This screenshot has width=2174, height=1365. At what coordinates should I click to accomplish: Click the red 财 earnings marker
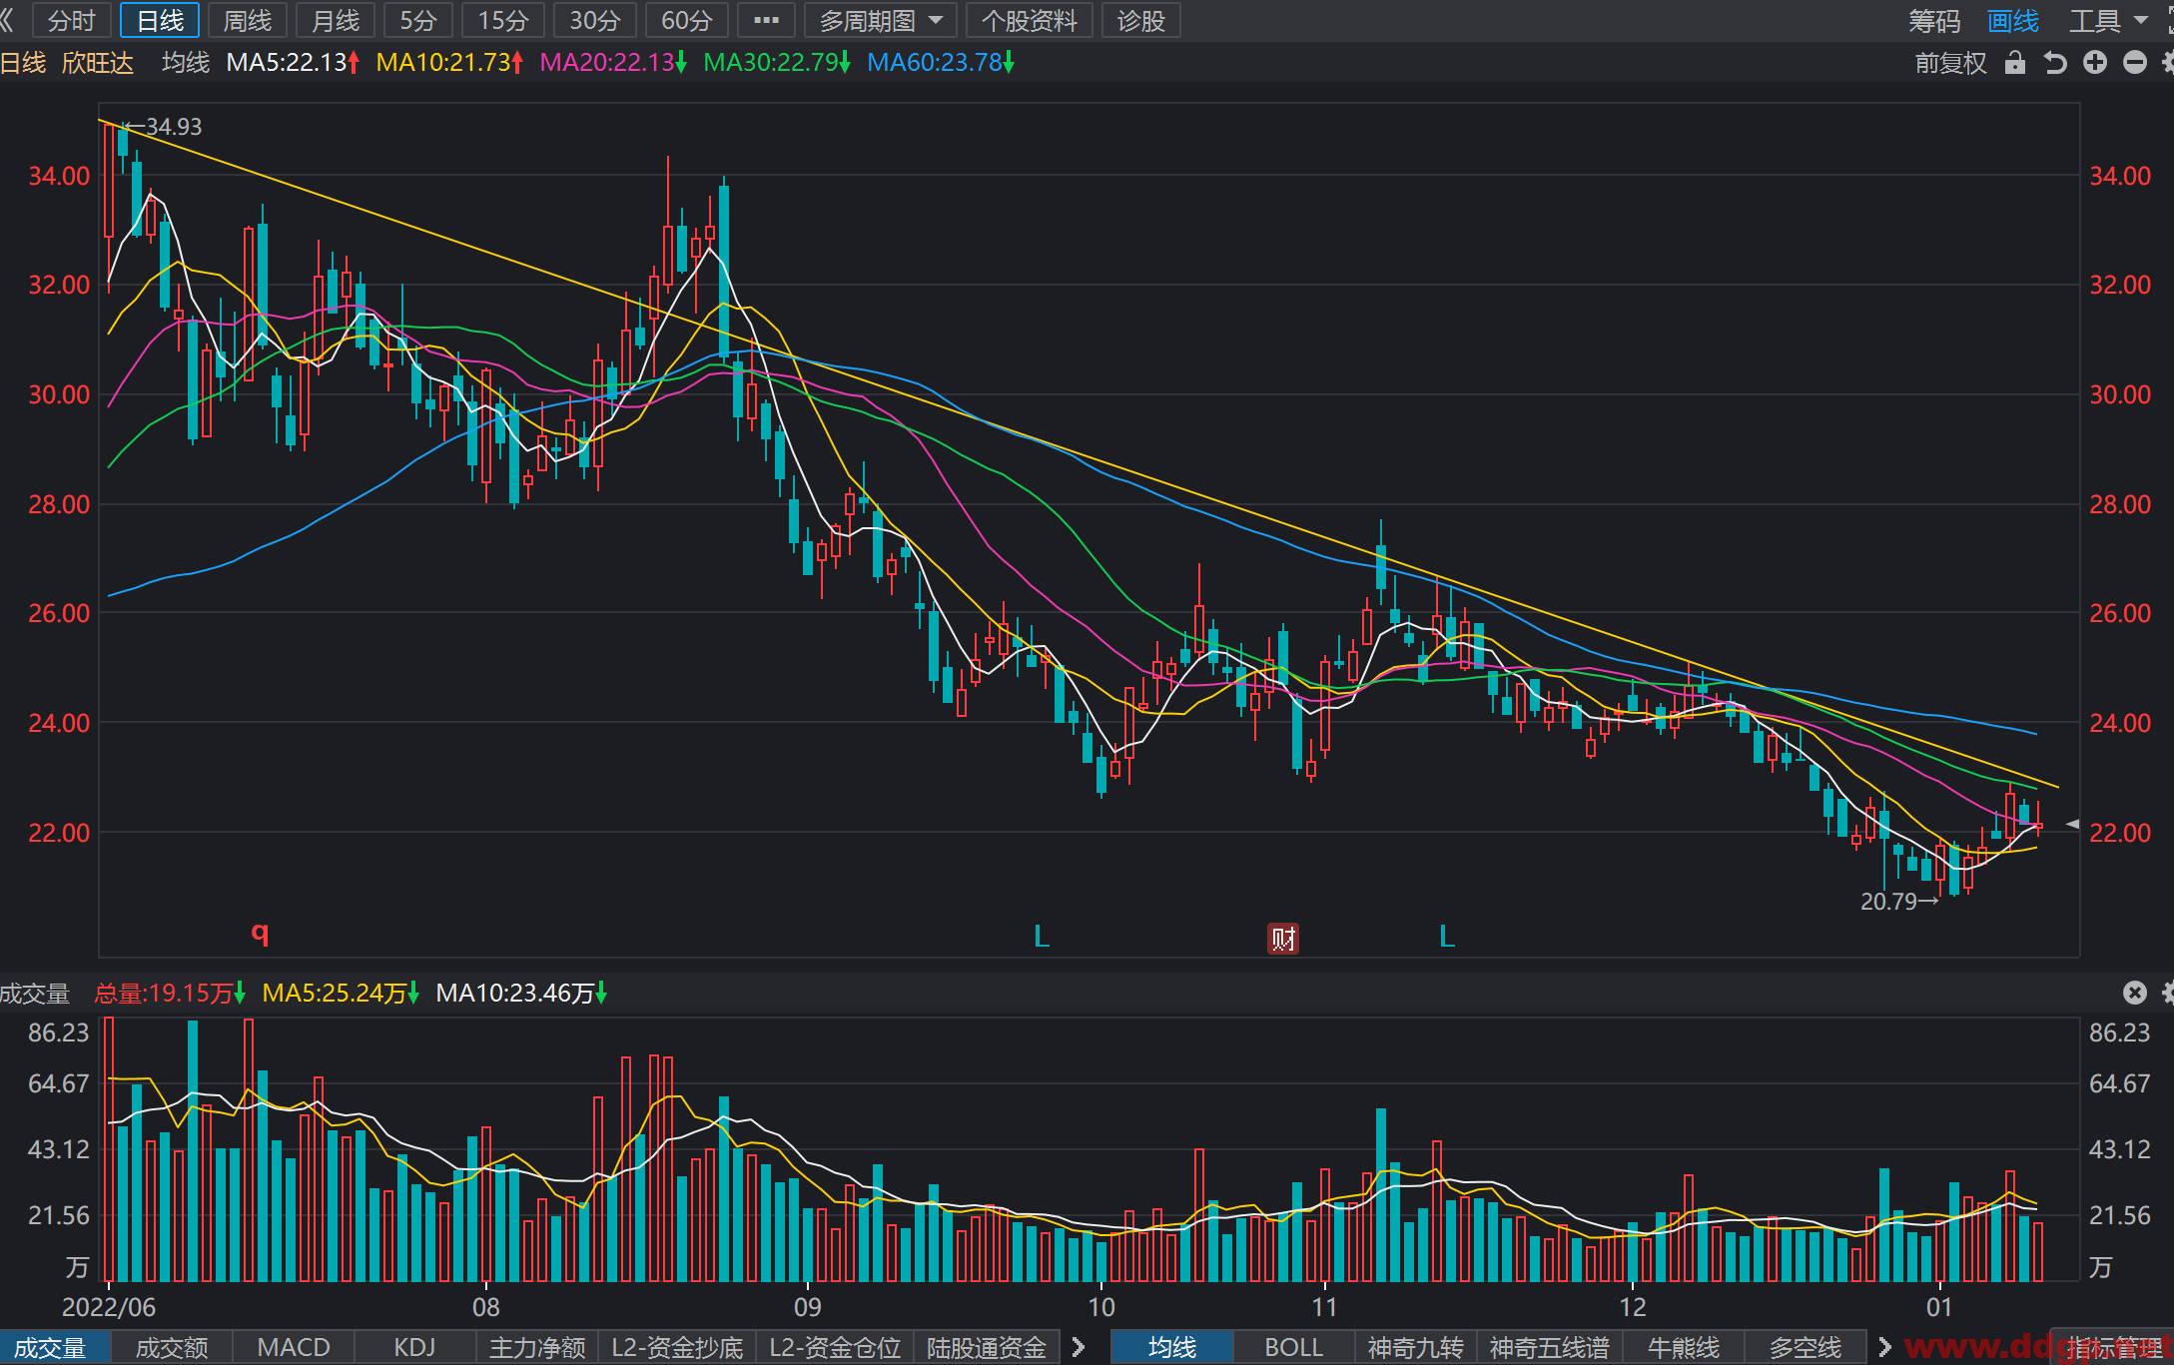point(1283,939)
